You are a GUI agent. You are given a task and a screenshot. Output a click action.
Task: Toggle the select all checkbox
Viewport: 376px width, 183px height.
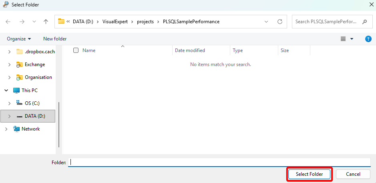tap(76, 50)
